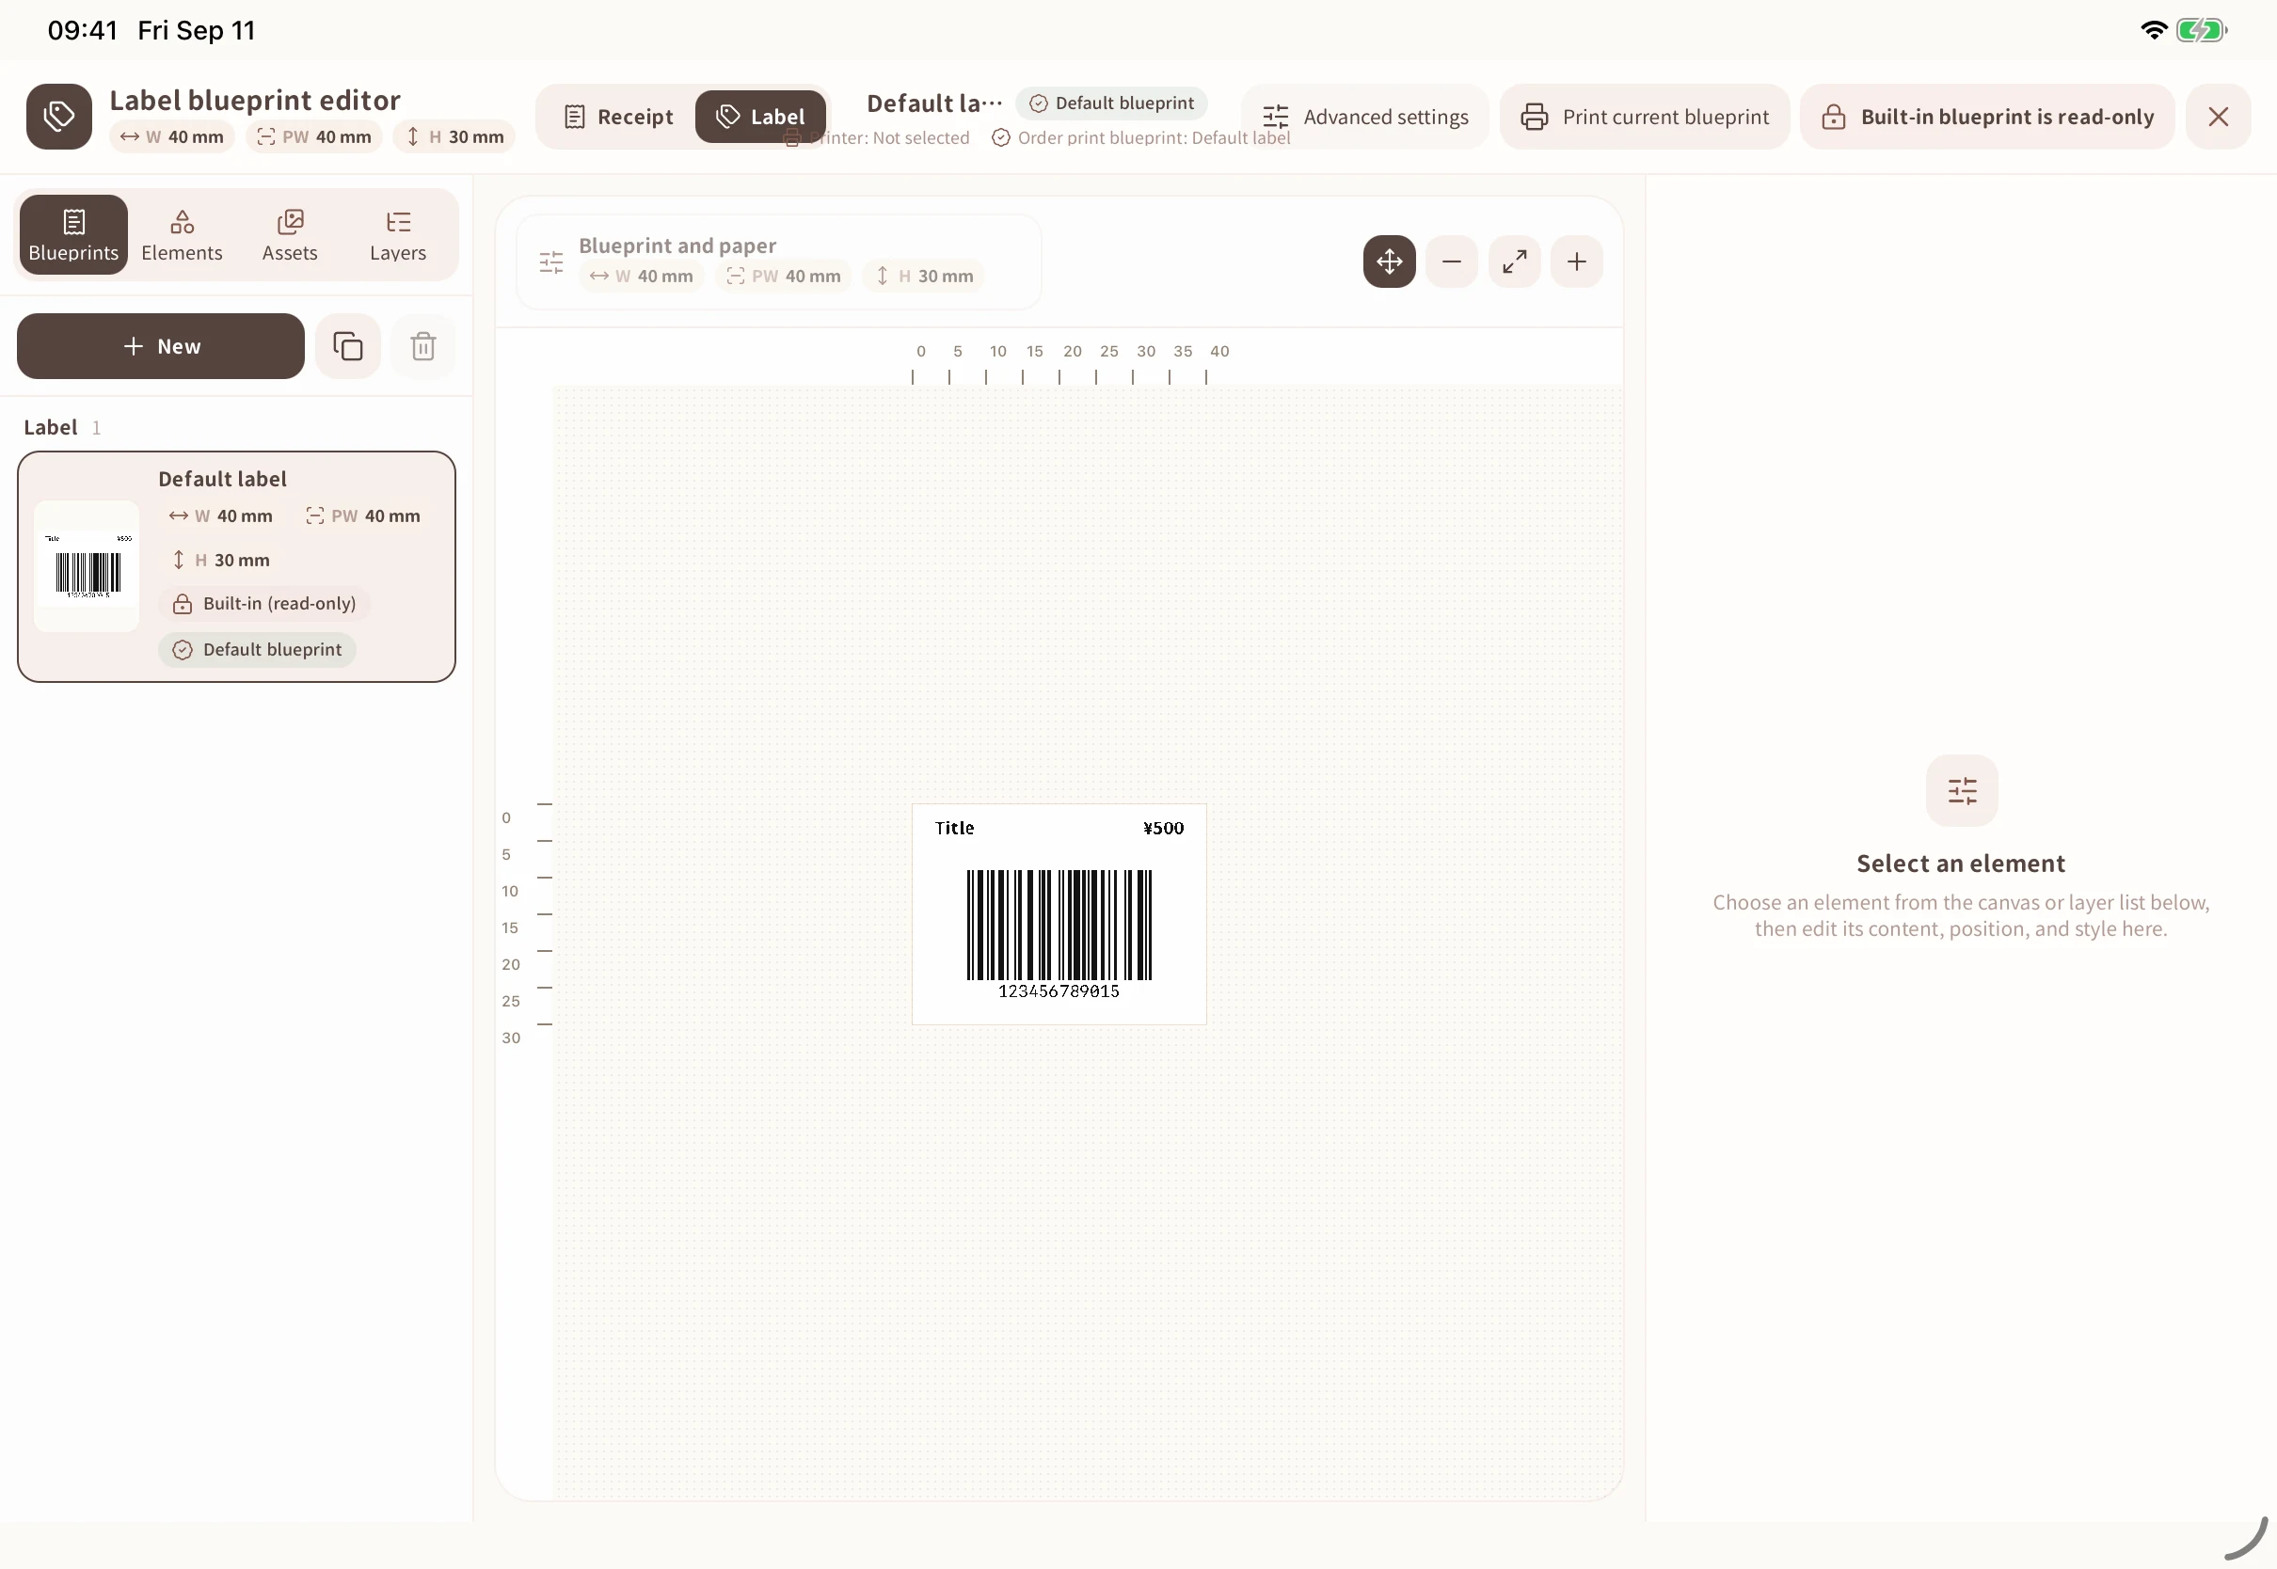Zoom out the canvas
This screenshot has width=2277, height=1569.
coord(1452,261)
